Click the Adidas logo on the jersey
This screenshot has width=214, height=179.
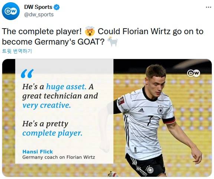coord(141,110)
